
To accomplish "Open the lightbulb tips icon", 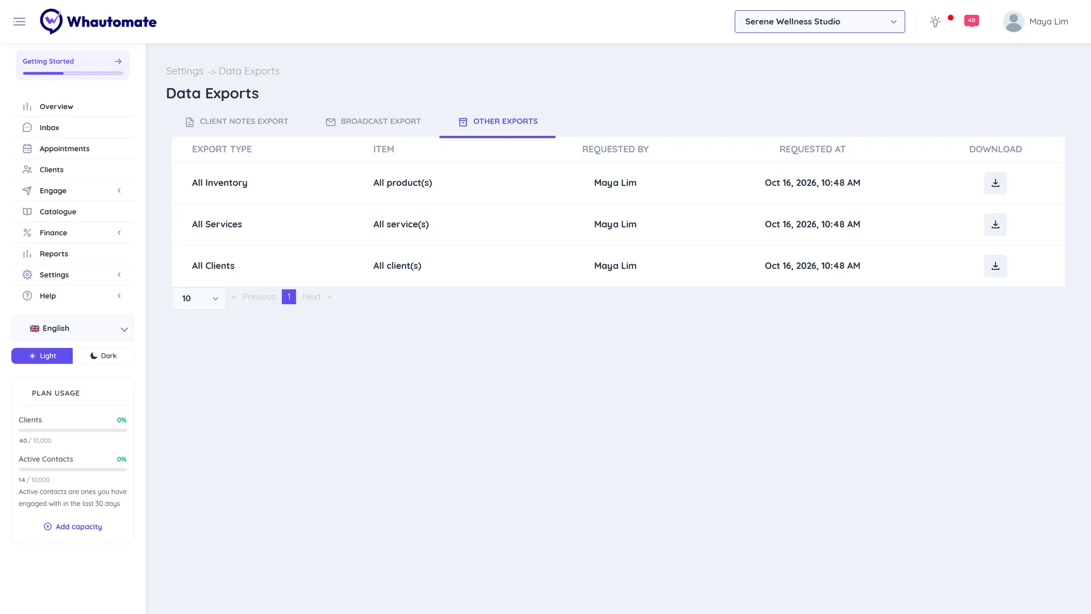I will pyautogui.click(x=935, y=22).
